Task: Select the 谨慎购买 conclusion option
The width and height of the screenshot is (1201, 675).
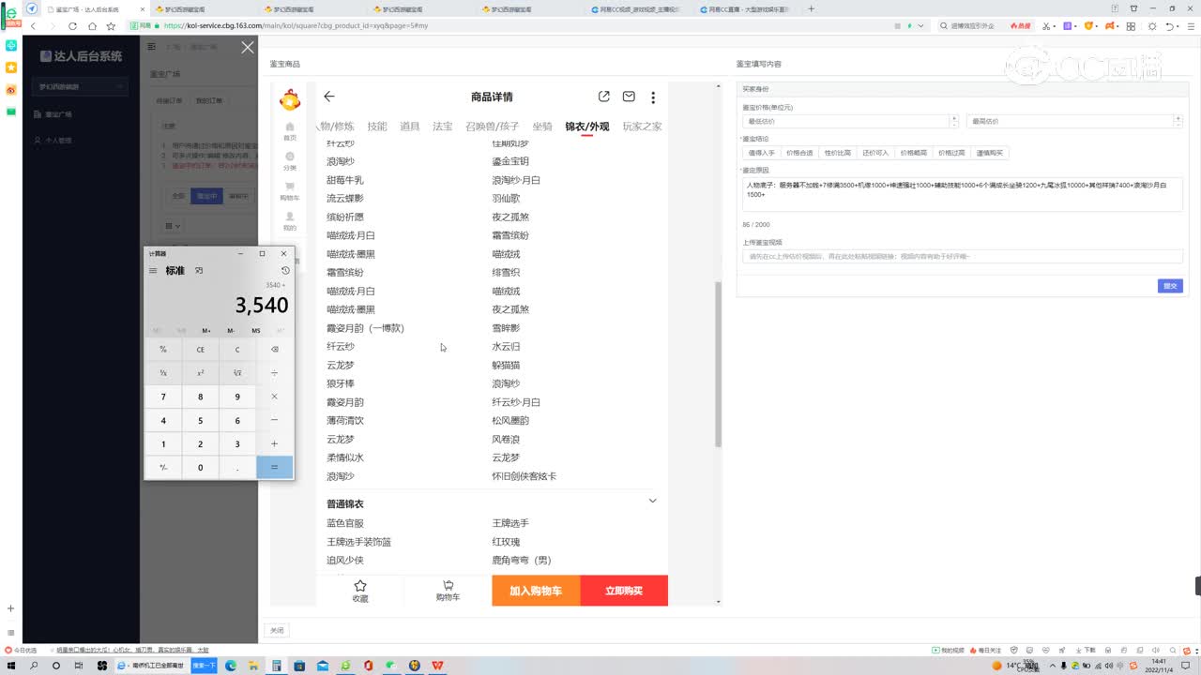Action: point(989,153)
